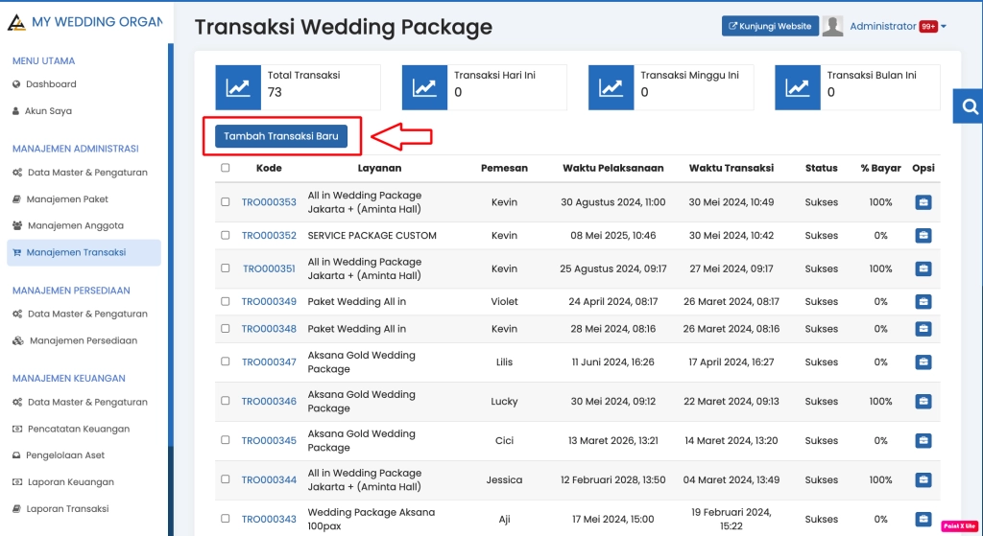Screen dimensions: 983x536
Task: Open transaction link TRO000351
Action: (x=269, y=269)
